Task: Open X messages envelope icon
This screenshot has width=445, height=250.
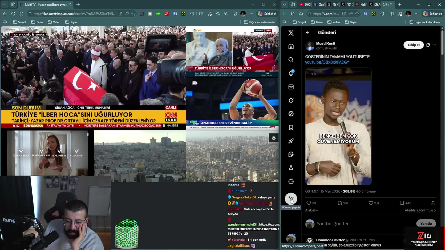Action: pos(291,87)
